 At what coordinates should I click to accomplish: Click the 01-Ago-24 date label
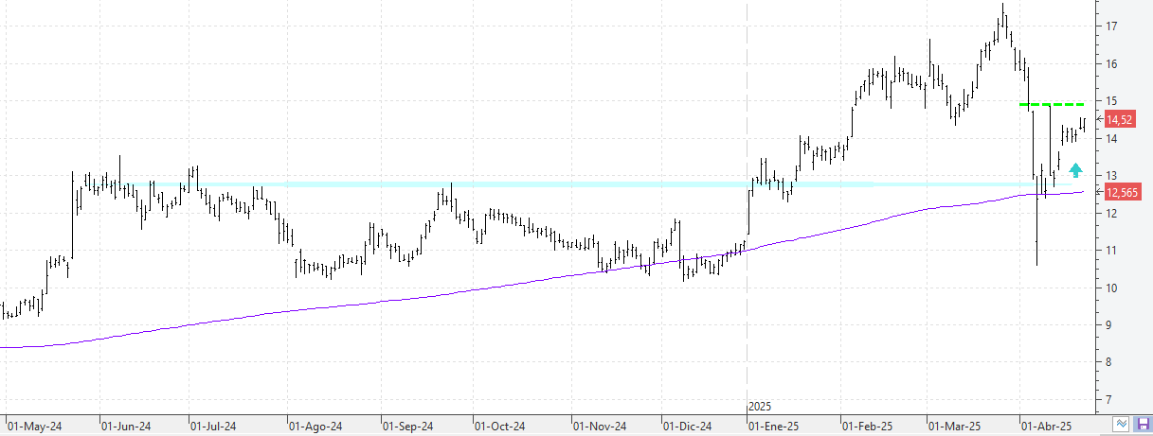(x=314, y=427)
